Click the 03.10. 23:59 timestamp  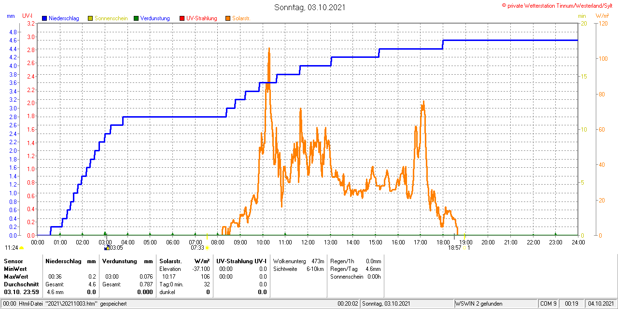(x=21, y=292)
